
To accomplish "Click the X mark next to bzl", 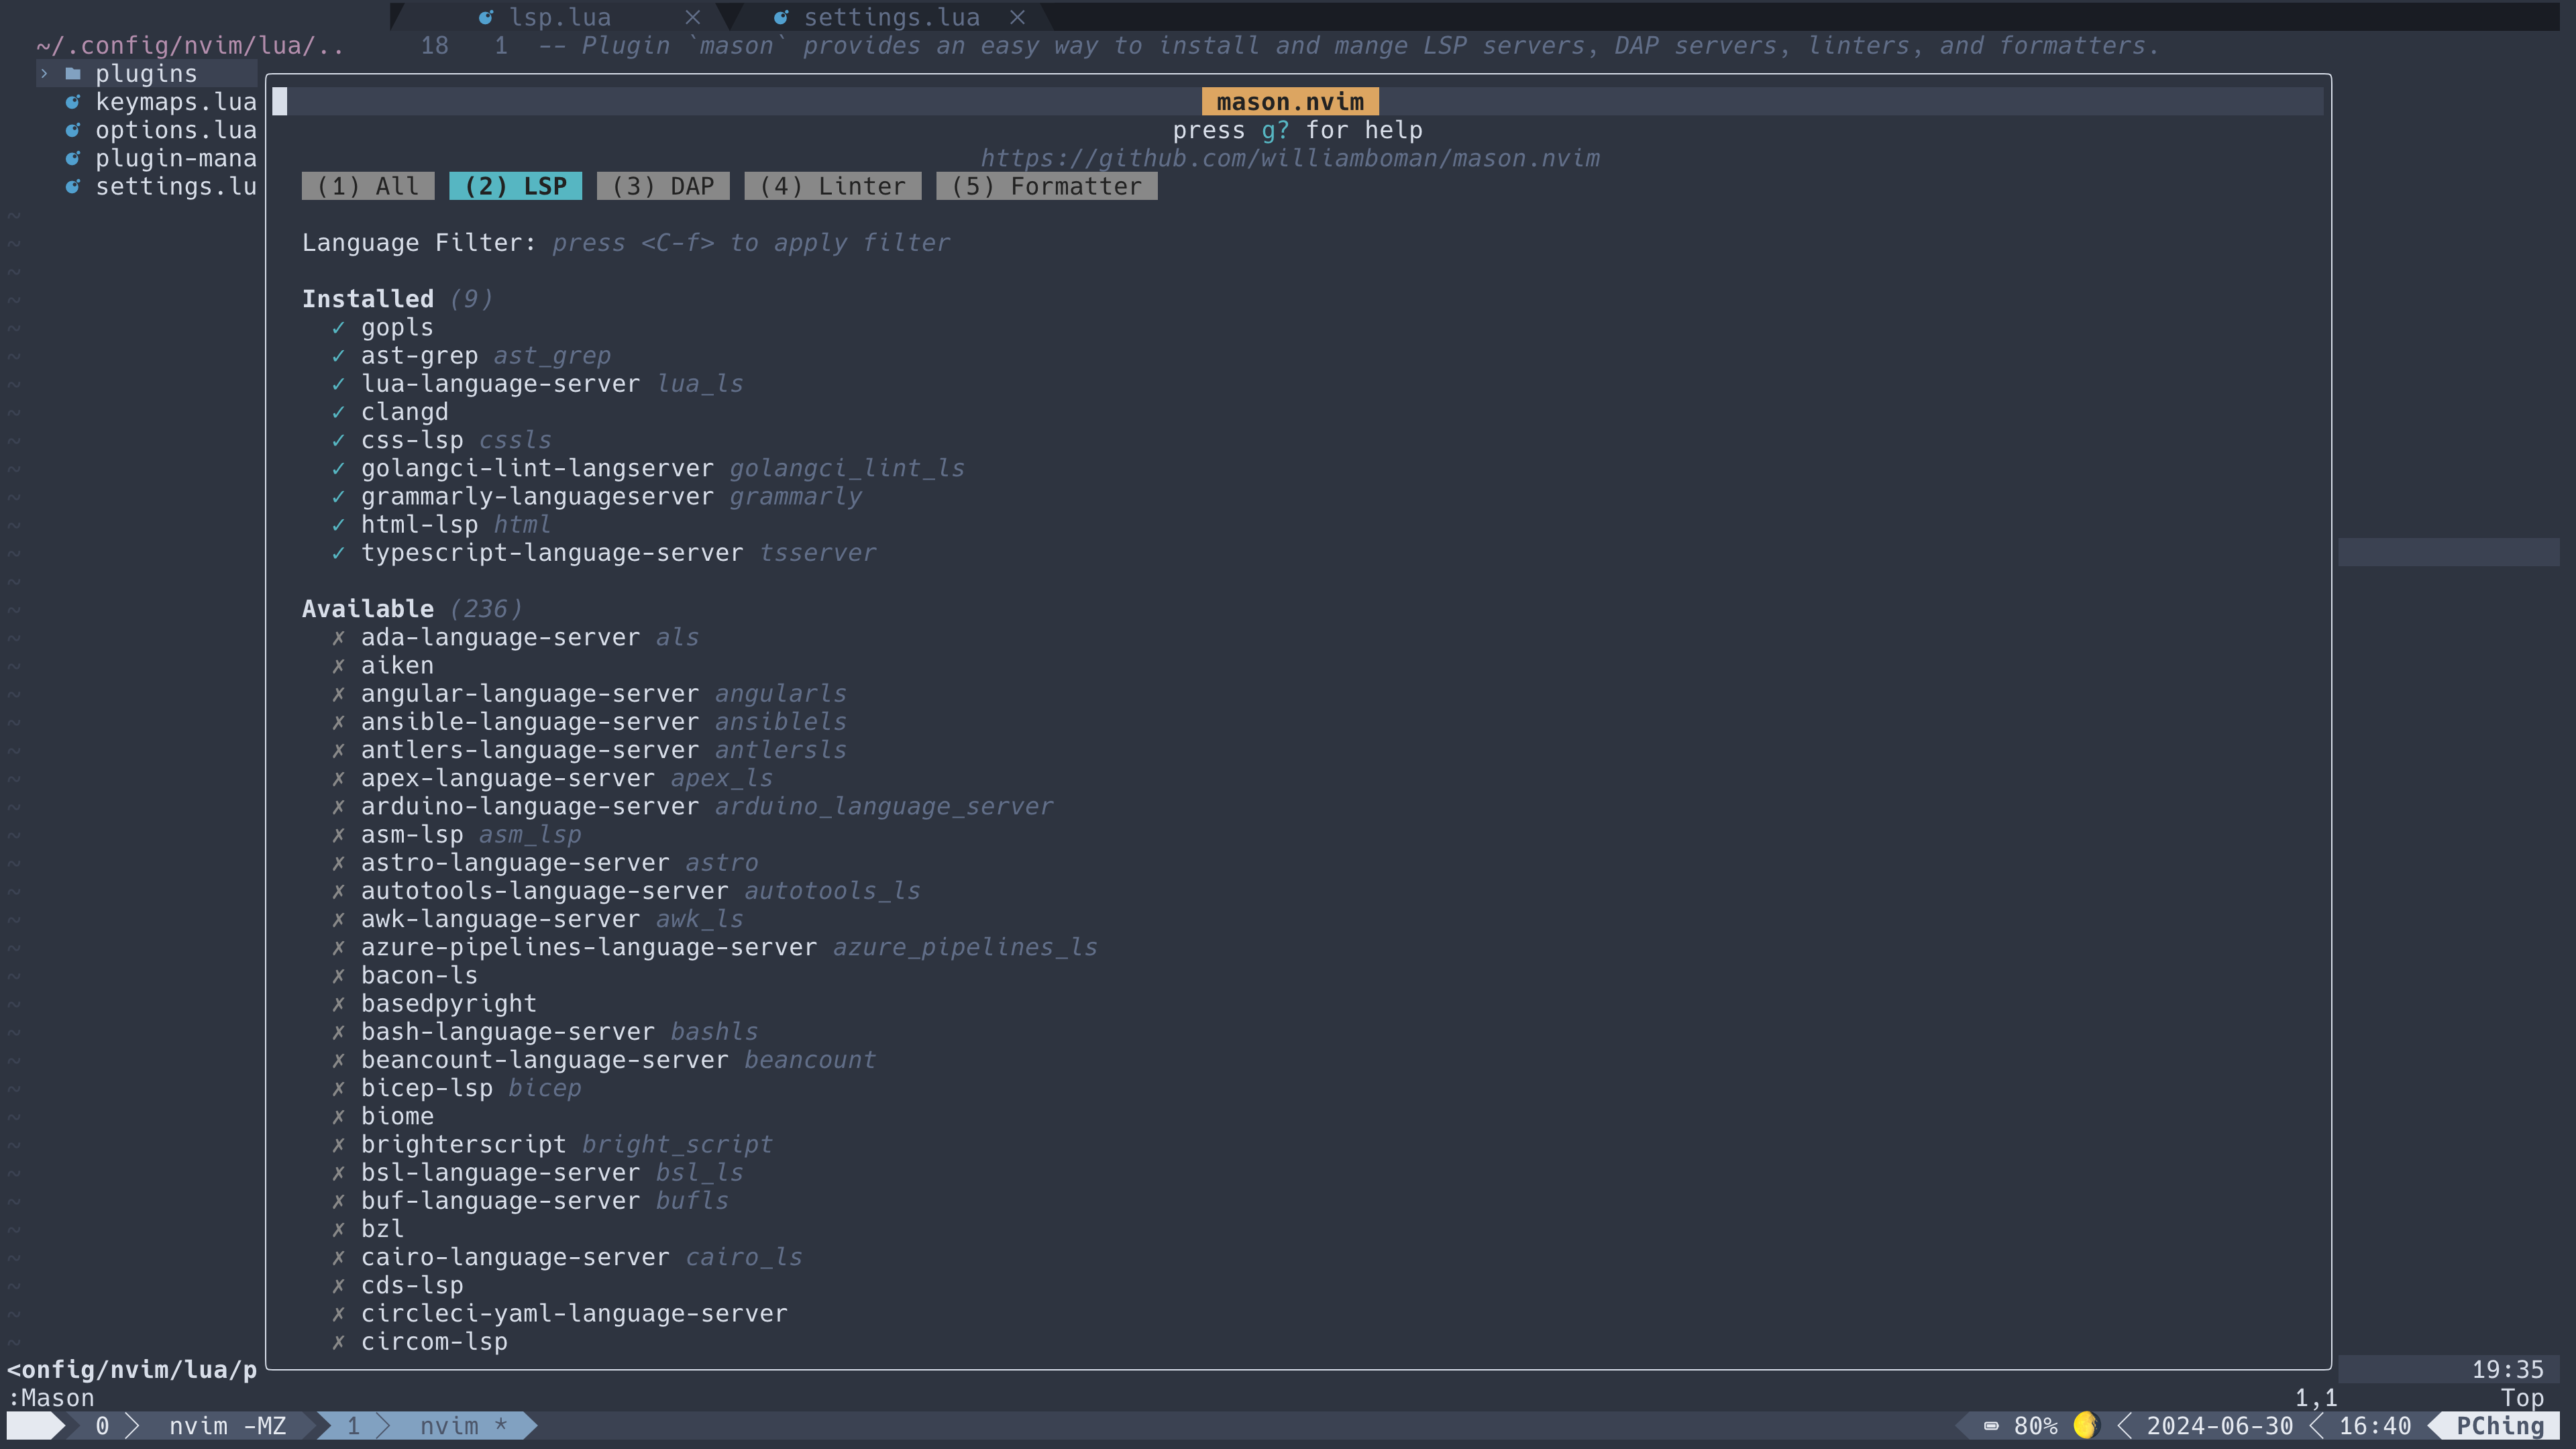I will 338,1229.
